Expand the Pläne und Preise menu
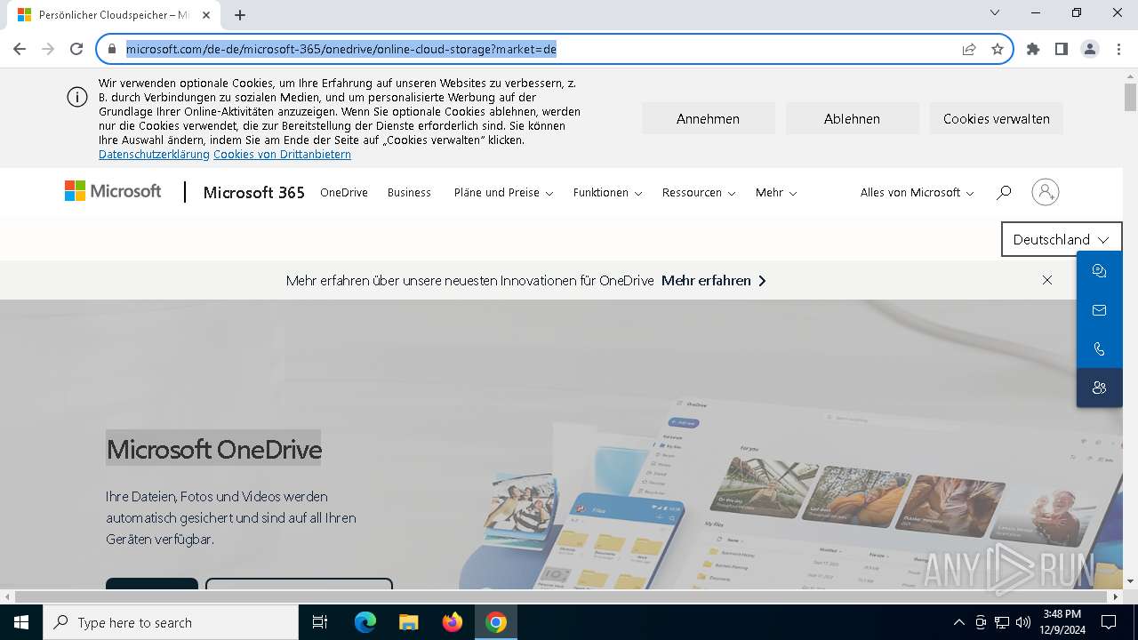Viewport: 1138px width, 640px height. pyautogui.click(x=503, y=192)
